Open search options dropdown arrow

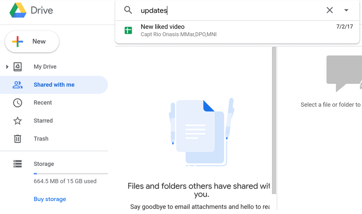pos(346,10)
